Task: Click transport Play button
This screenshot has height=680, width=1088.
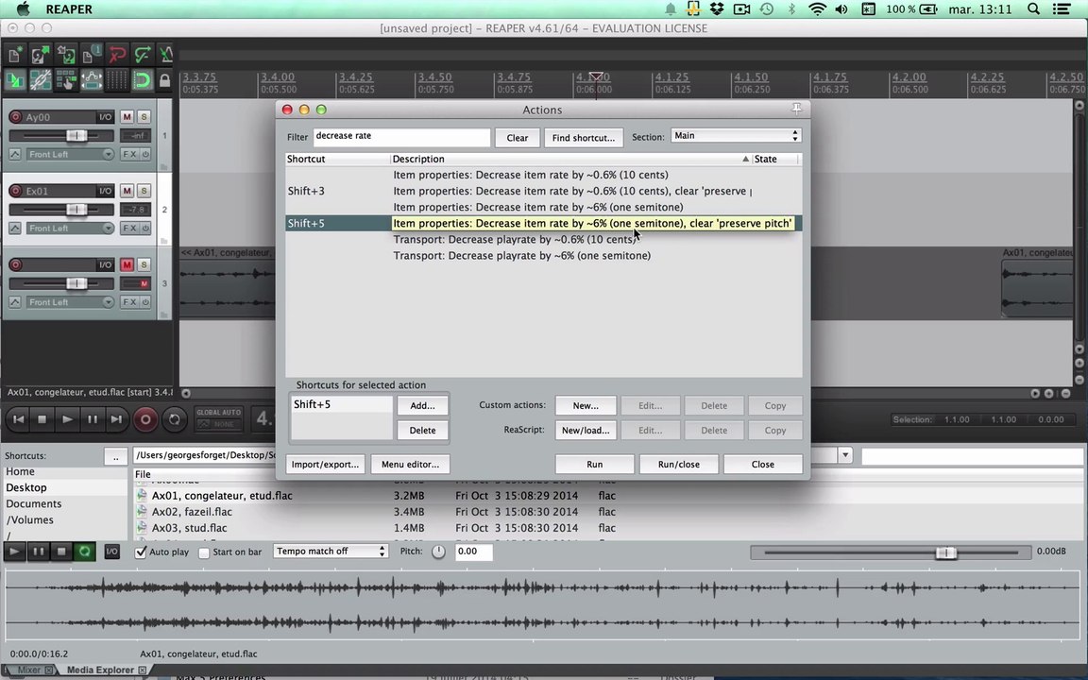Action: (67, 419)
